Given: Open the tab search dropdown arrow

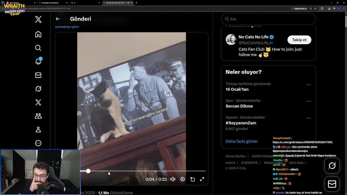Looking at the screenshot, I should (2, 3).
